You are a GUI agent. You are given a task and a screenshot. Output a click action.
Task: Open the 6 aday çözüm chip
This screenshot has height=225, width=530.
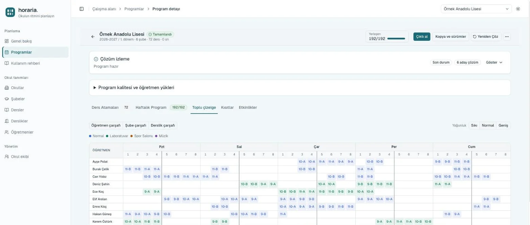tap(467, 63)
